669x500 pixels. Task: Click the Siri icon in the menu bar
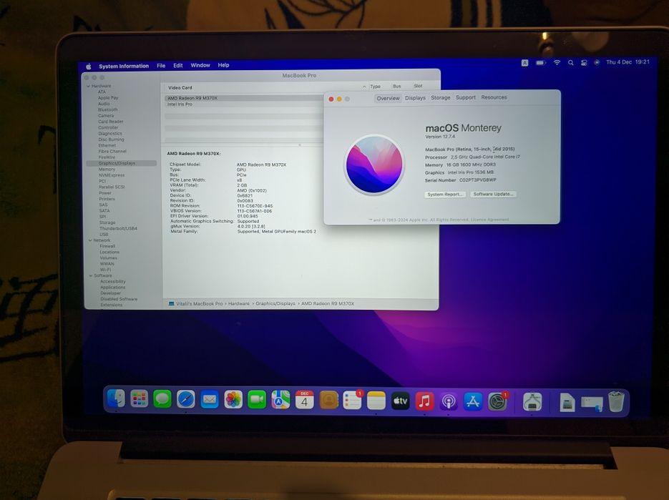(597, 62)
